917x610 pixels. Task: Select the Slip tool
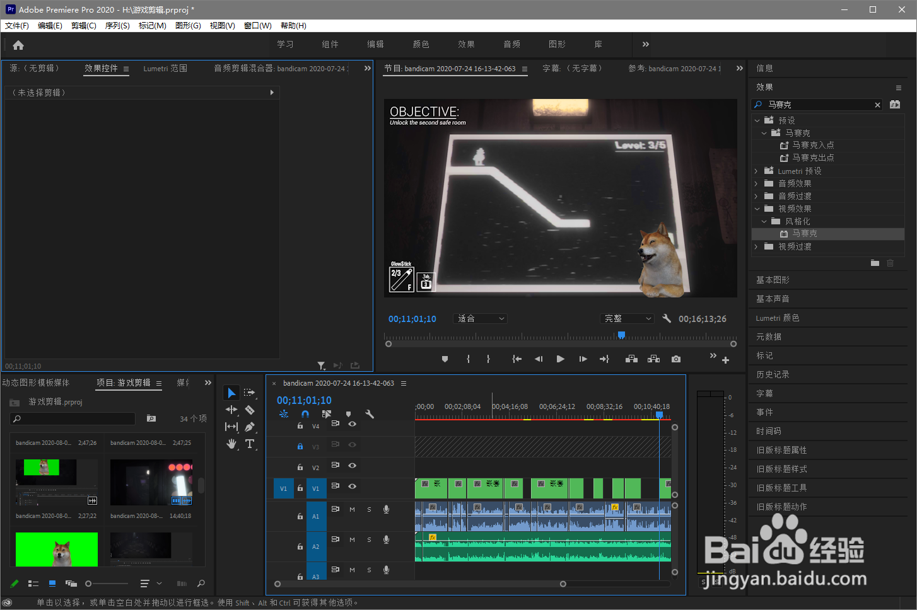pos(231,427)
